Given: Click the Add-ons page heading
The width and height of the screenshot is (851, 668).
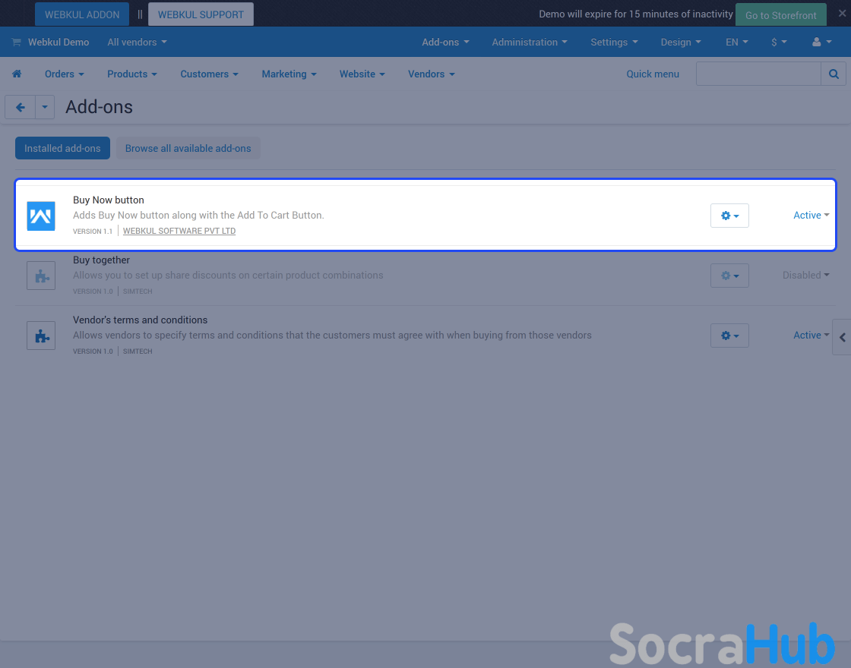Looking at the screenshot, I should (99, 107).
